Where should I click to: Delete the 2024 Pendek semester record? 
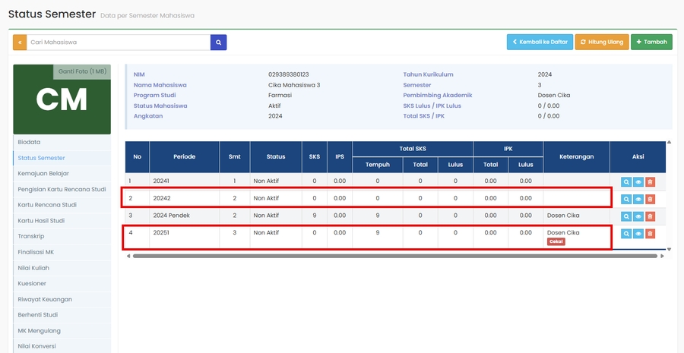650,216
